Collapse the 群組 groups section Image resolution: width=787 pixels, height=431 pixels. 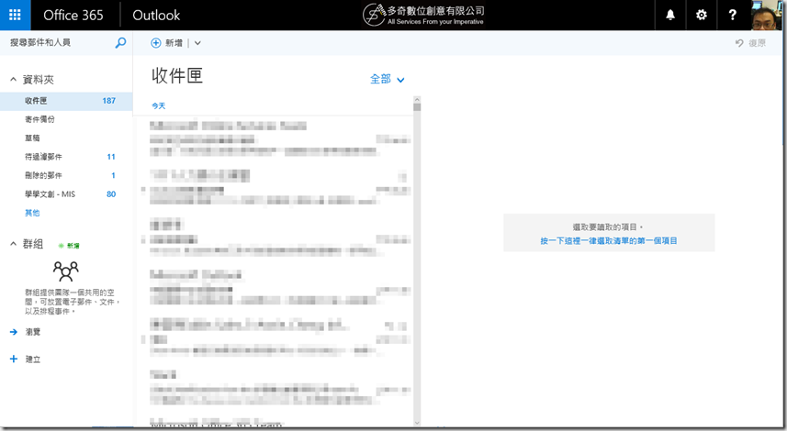[x=13, y=244]
